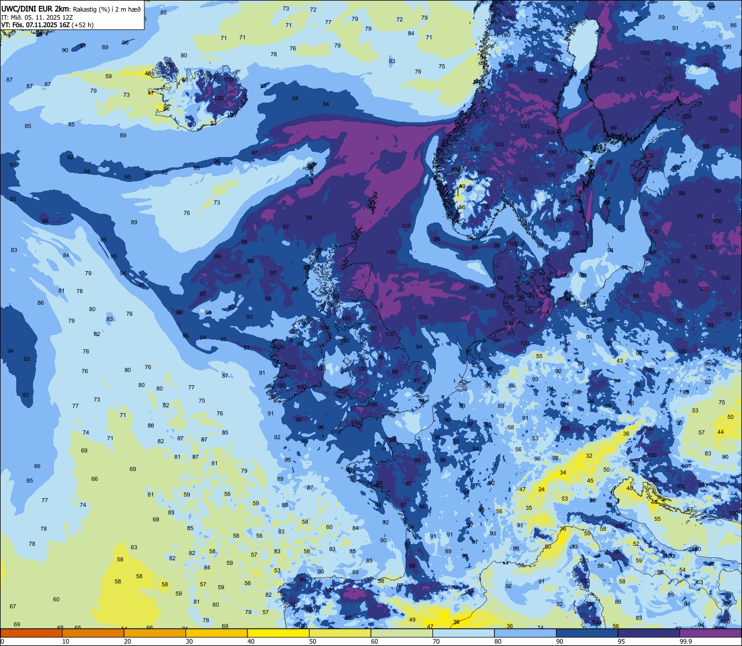The width and height of the screenshot is (742, 646).
Task: Click the 10–20 orange legend swatch
Action: coord(93,633)
